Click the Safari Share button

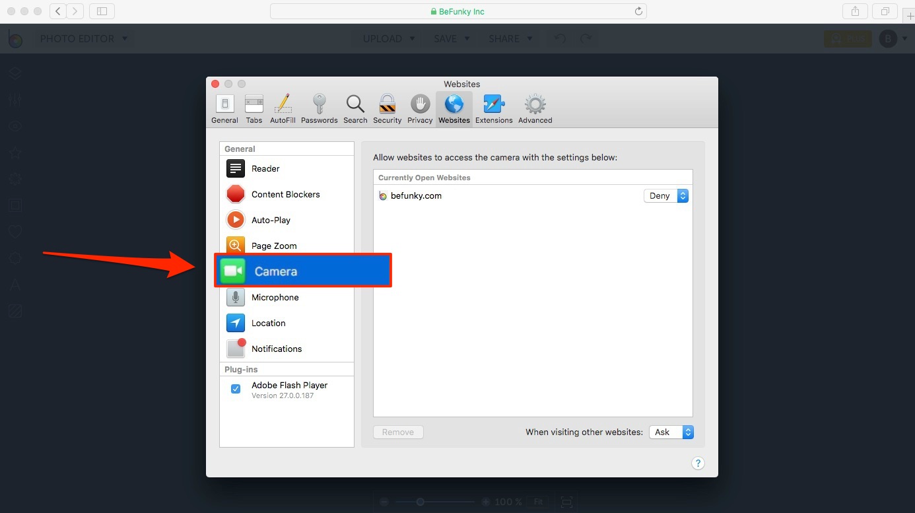(856, 11)
